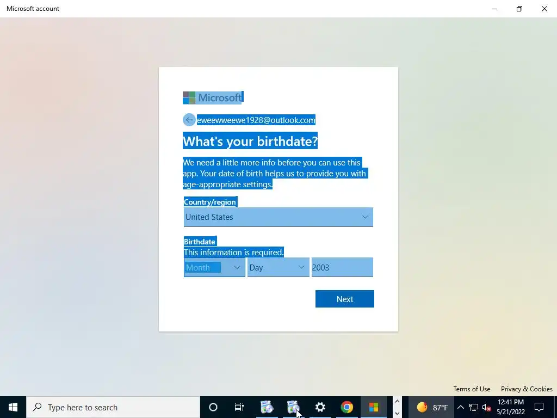557x418 pixels.
Task: Click the taskbar toolbar scroll down arrow
Action: [x=397, y=414]
